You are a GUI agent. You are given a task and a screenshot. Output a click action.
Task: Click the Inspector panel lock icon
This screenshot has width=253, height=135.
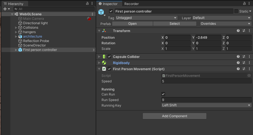point(244,3)
